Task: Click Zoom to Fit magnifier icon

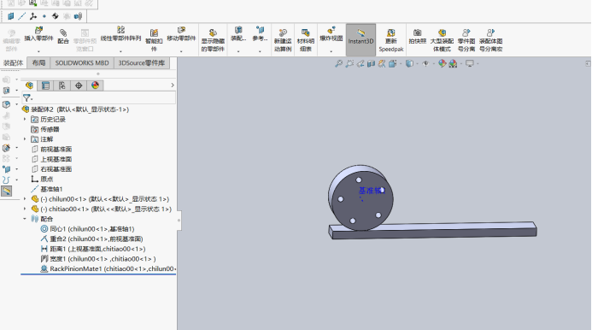Action: 338,63
